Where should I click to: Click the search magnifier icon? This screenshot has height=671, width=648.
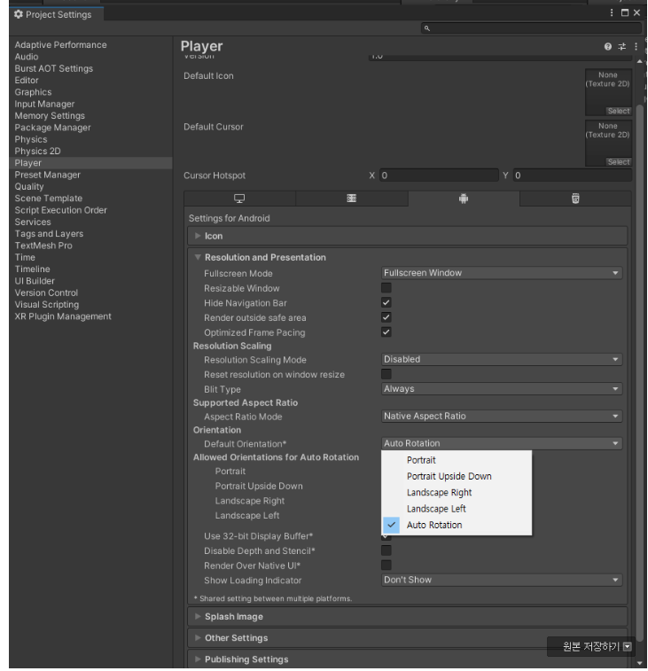click(x=426, y=28)
